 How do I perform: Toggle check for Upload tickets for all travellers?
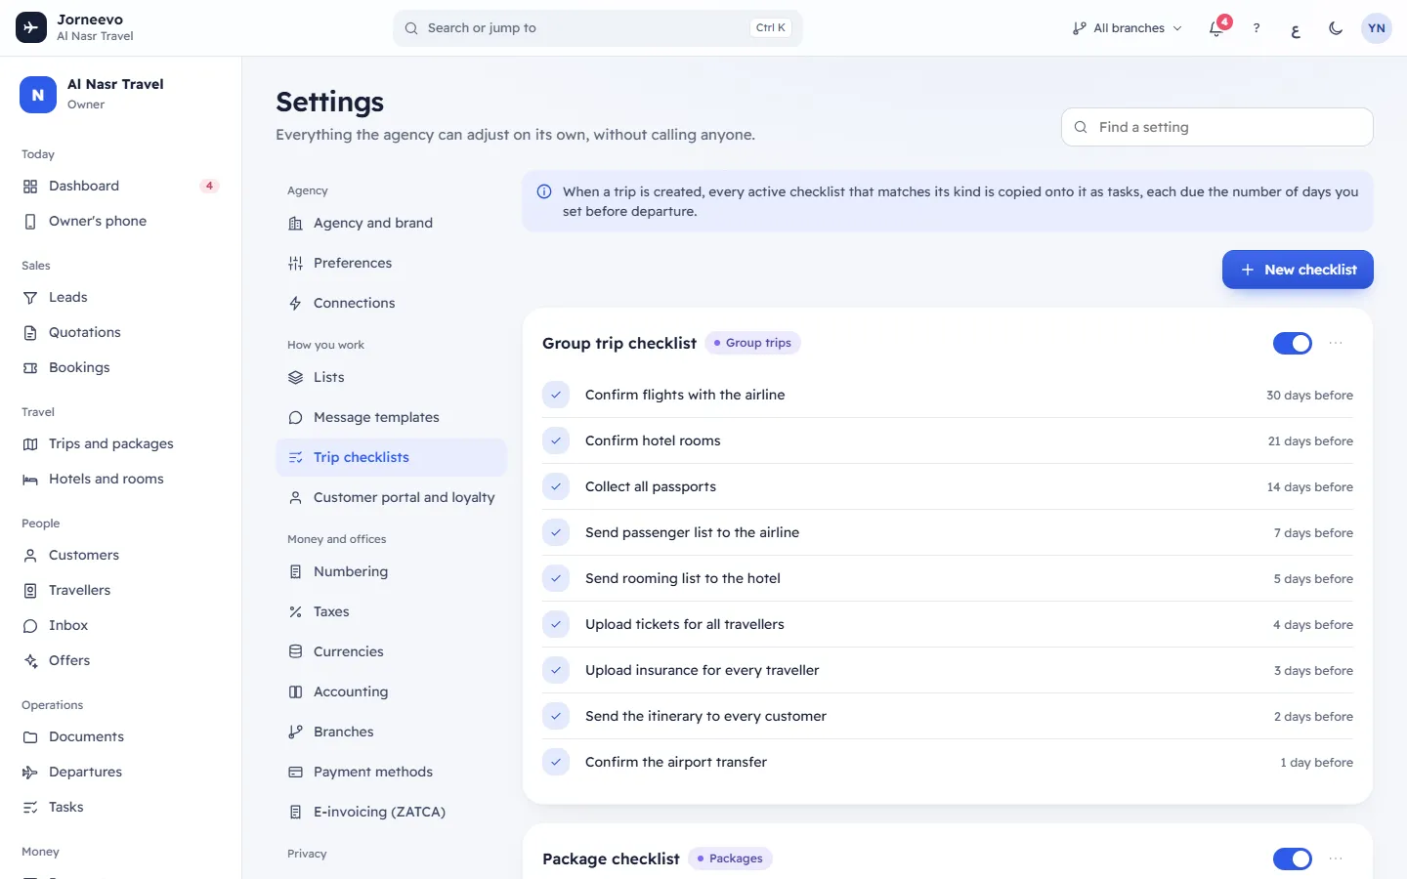556,624
